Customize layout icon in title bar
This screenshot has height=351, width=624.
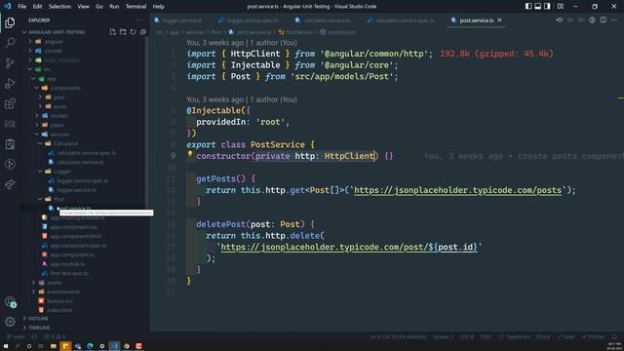pos(561,7)
